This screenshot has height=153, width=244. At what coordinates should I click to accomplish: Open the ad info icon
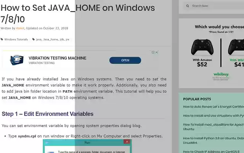153,52
